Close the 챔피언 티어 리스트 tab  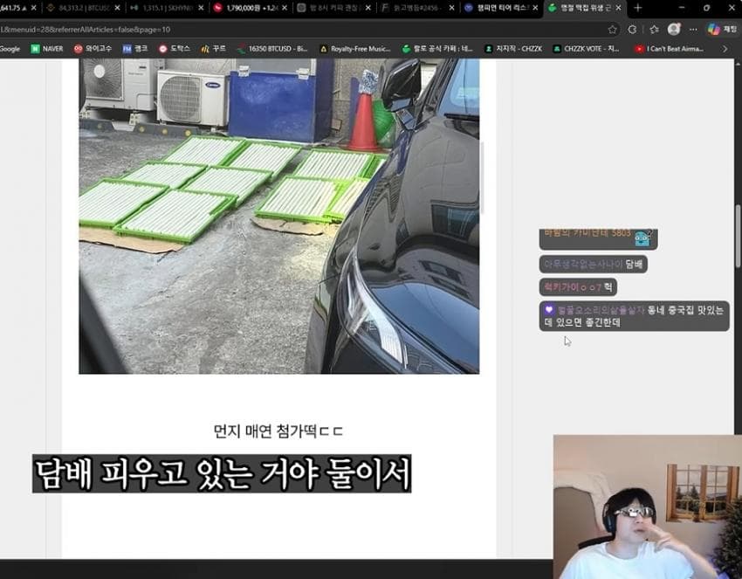(535, 8)
